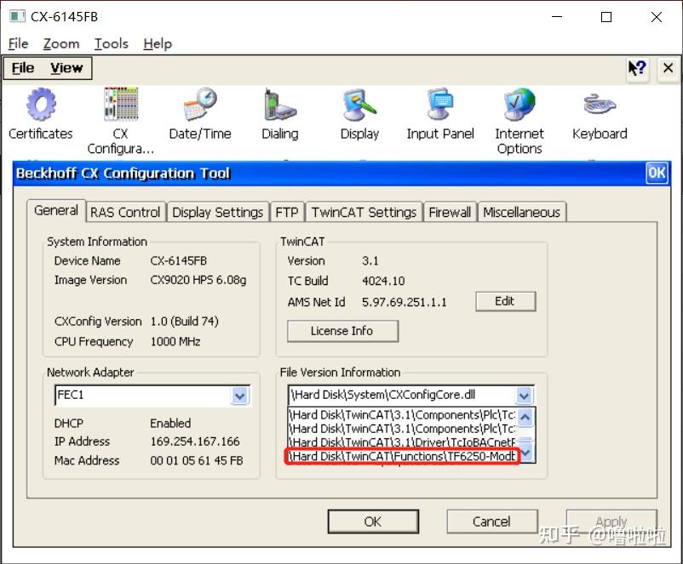This screenshot has width=683, height=564.
Task: Switch to the RAS Control tab
Action: tap(125, 213)
